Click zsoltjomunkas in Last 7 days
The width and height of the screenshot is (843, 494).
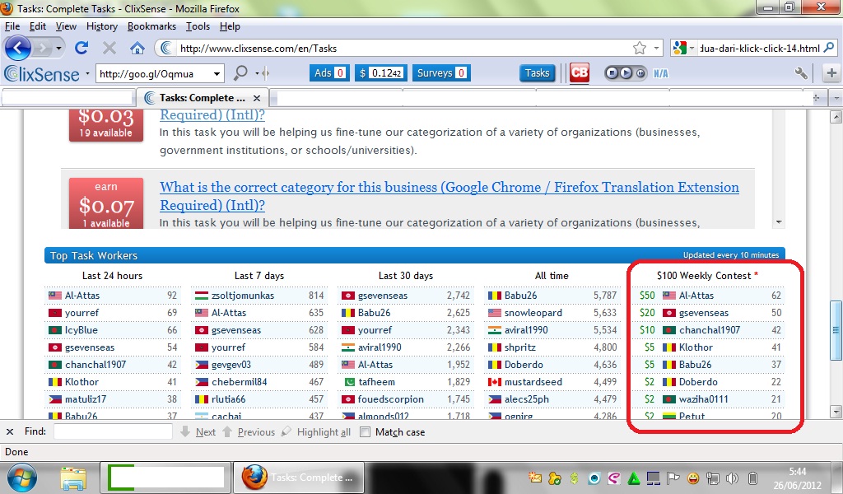tap(243, 296)
